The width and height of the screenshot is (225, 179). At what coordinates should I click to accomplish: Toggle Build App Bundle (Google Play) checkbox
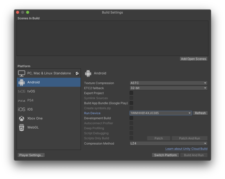coord(131,103)
